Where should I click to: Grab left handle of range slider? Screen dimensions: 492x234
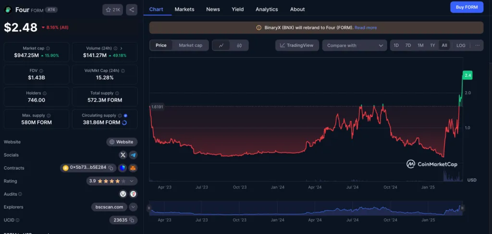coord(149,208)
